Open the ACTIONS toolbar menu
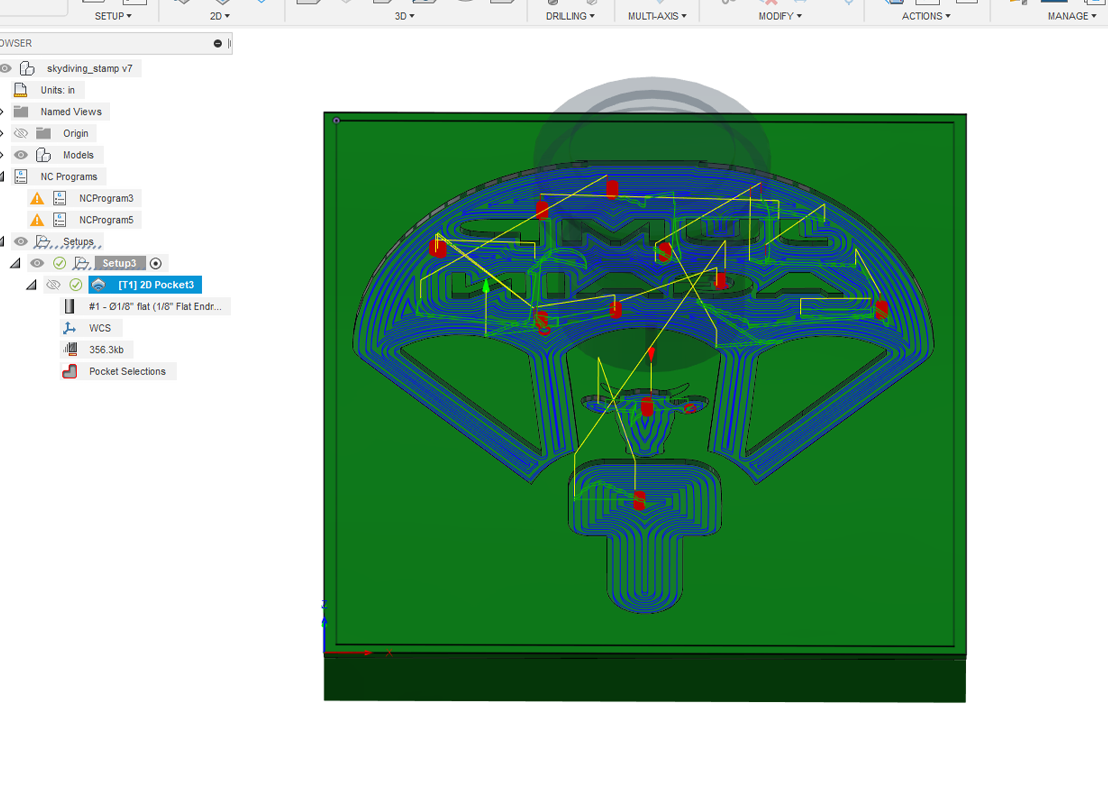The width and height of the screenshot is (1108, 792). coord(925,16)
